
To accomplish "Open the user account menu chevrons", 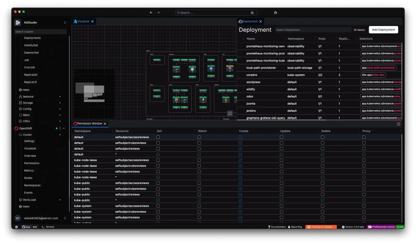I will (65, 218).
